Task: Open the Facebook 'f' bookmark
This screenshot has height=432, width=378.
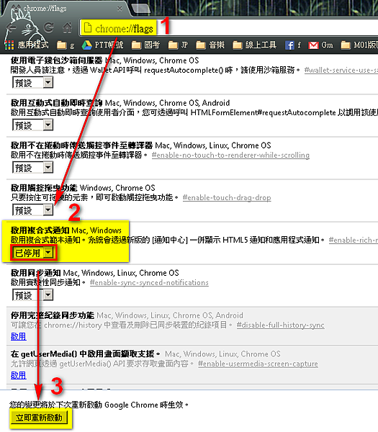Action: (293, 45)
